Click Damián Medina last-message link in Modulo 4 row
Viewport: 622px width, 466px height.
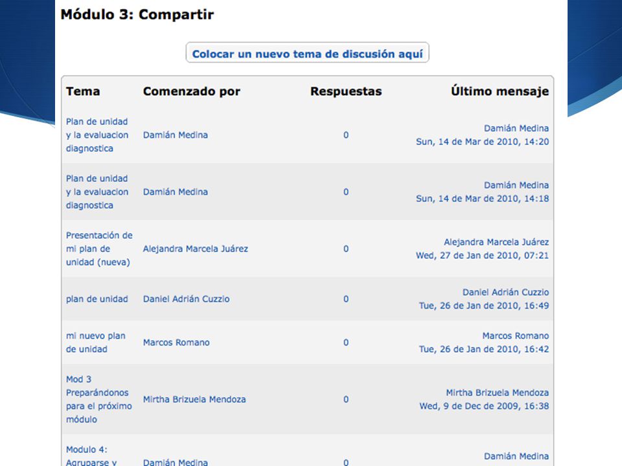click(x=516, y=456)
